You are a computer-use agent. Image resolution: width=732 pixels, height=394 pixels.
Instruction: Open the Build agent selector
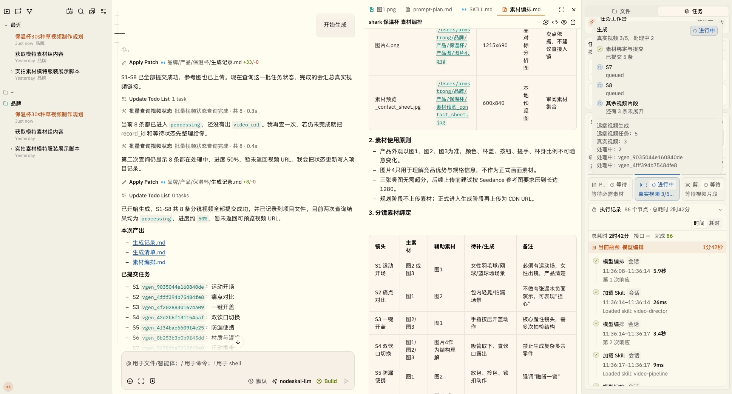[327, 381]
